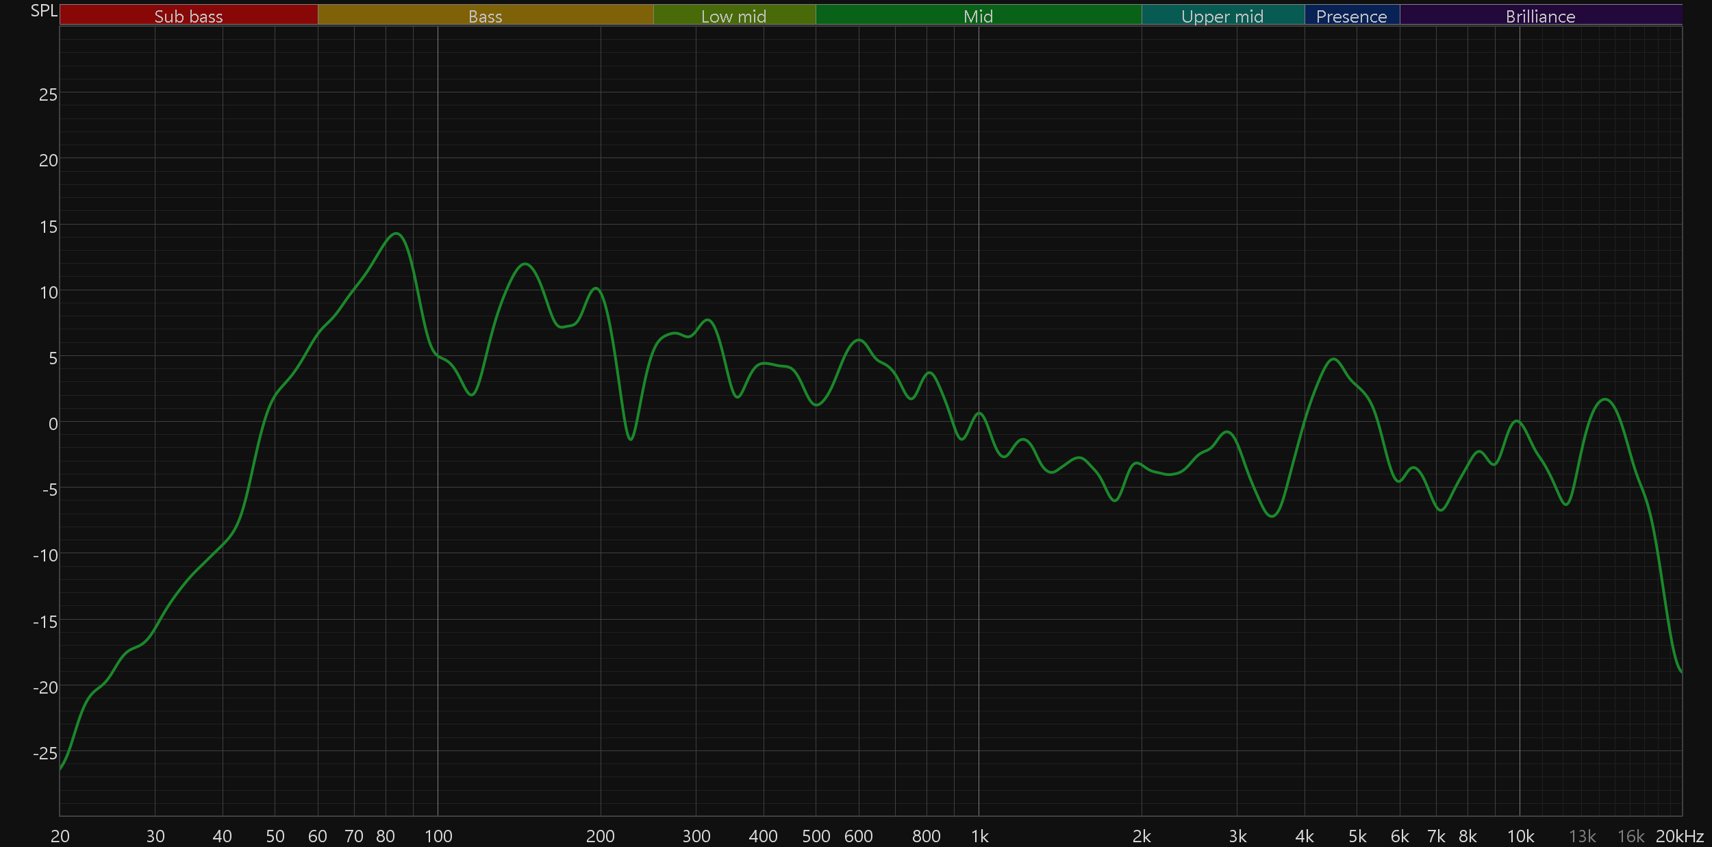Click the curve peak just above 4k
1712x847 pixels.
point(1333,359)
